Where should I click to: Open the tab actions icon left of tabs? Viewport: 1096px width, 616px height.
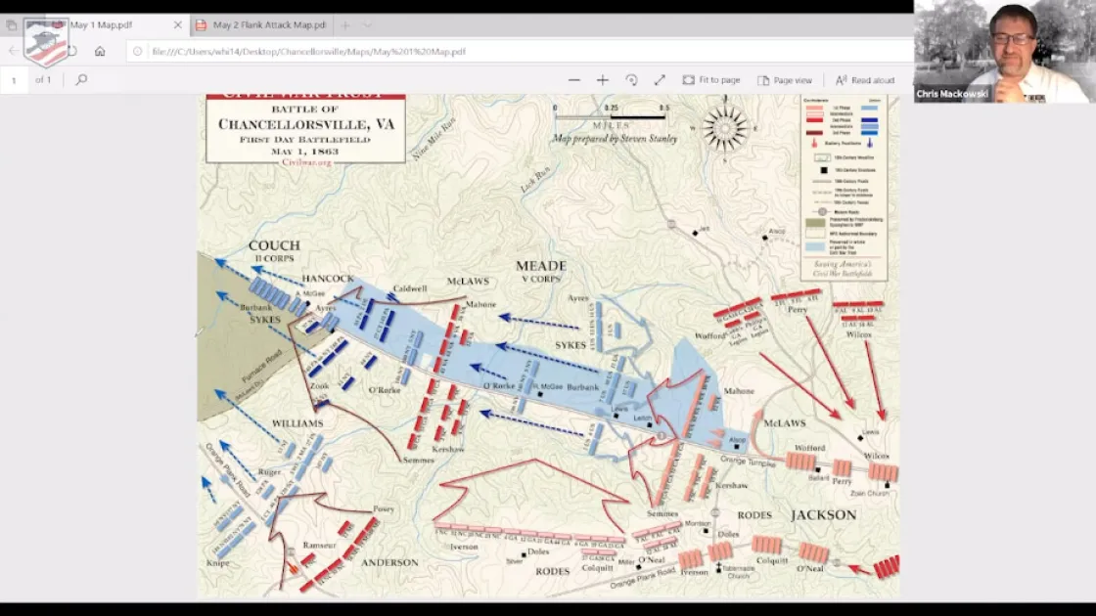(x=12, y=25)
